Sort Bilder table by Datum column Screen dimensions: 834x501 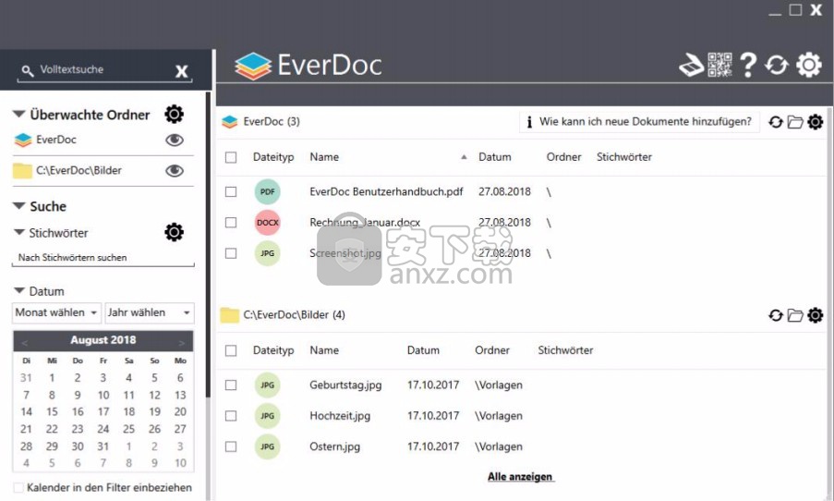point(423,350)
